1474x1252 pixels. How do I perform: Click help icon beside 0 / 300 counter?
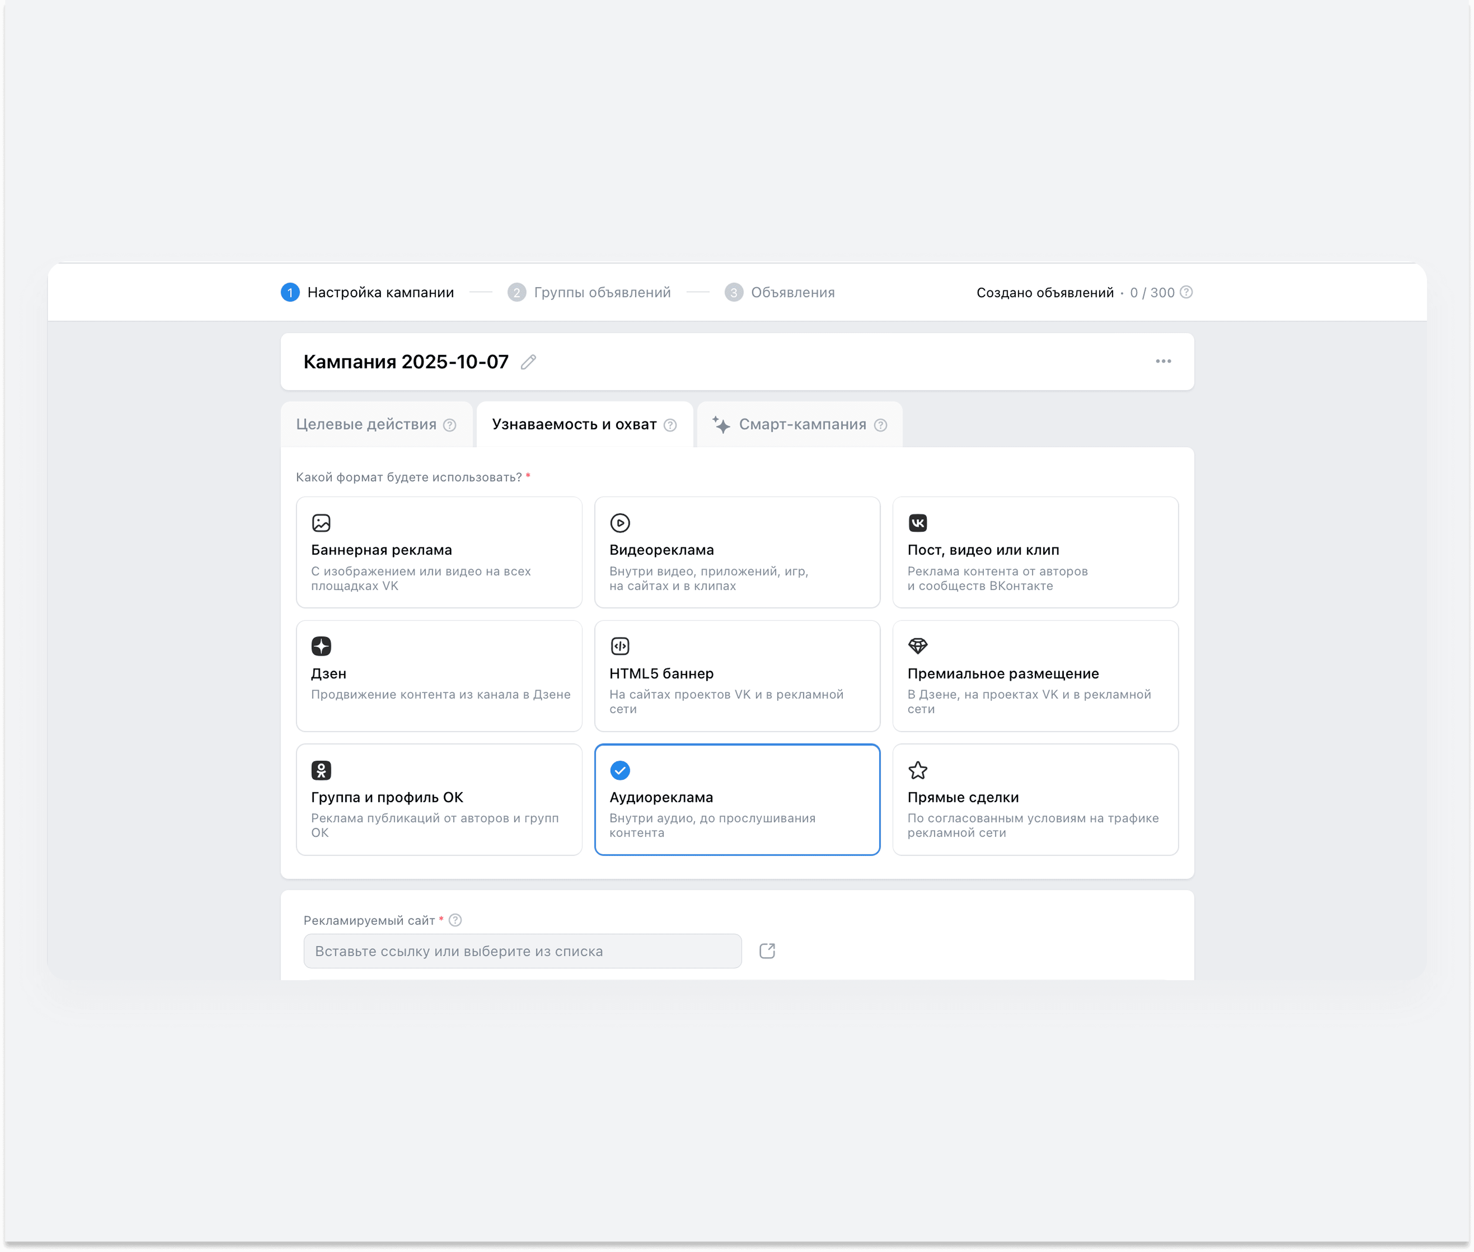coord(1186,292)
